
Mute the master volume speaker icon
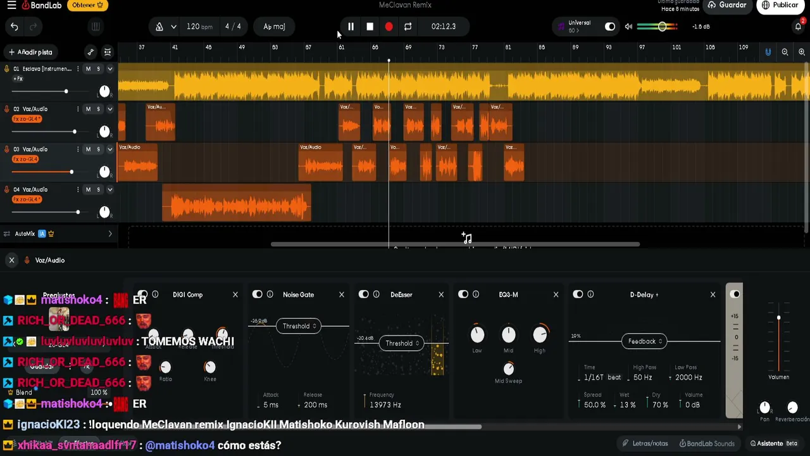628,27
